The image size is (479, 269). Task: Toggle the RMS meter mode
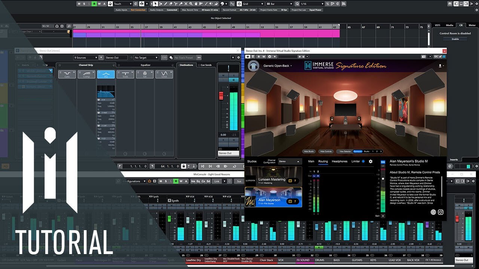tap(382, 162)
